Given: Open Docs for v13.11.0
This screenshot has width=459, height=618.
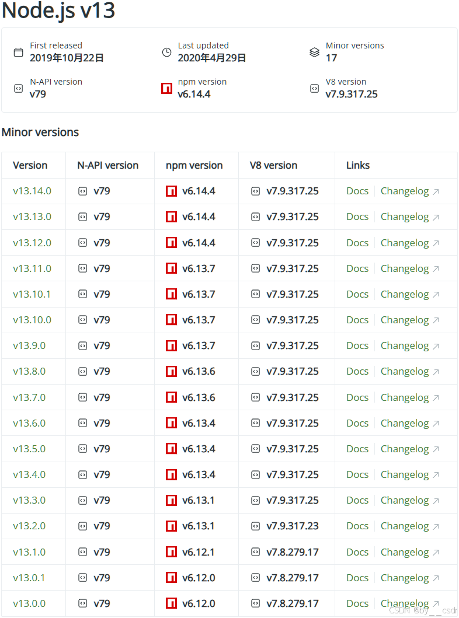Looking at the screenshot, I should tap(357, 268).
